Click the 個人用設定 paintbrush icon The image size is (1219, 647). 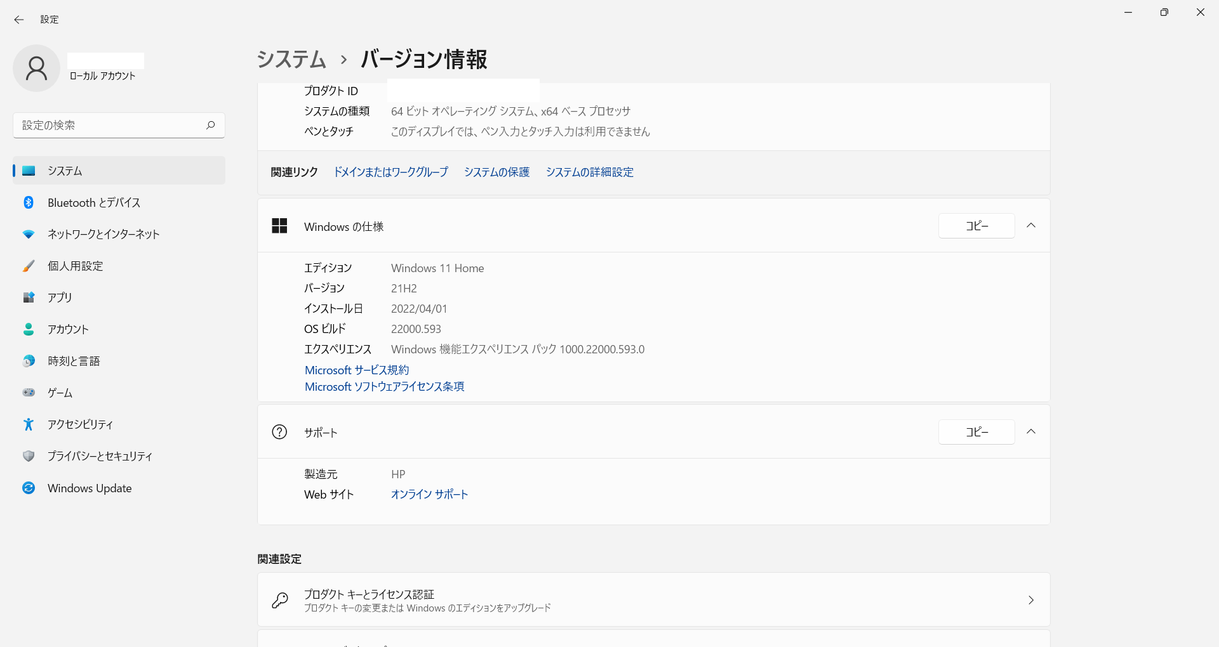point(29,266)
